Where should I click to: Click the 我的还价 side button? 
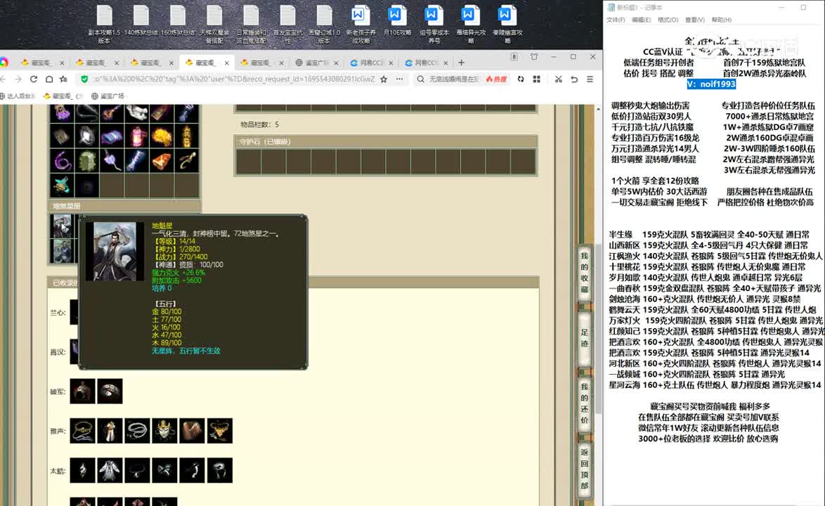pyautogui.click(x=584, y=403)
